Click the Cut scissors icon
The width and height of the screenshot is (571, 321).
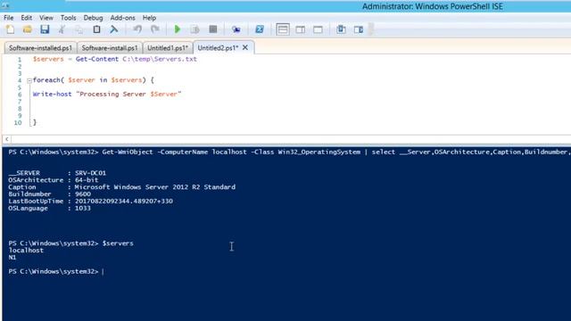[x=62, y=29]
